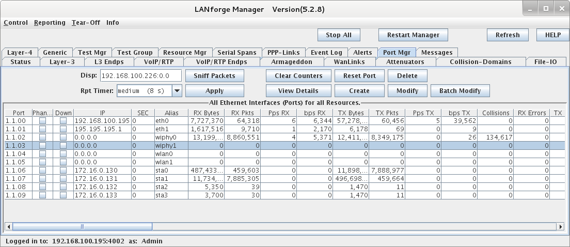Switch to the Event Log tab
This screenshot has width=570, height=247.
point(326,52)
